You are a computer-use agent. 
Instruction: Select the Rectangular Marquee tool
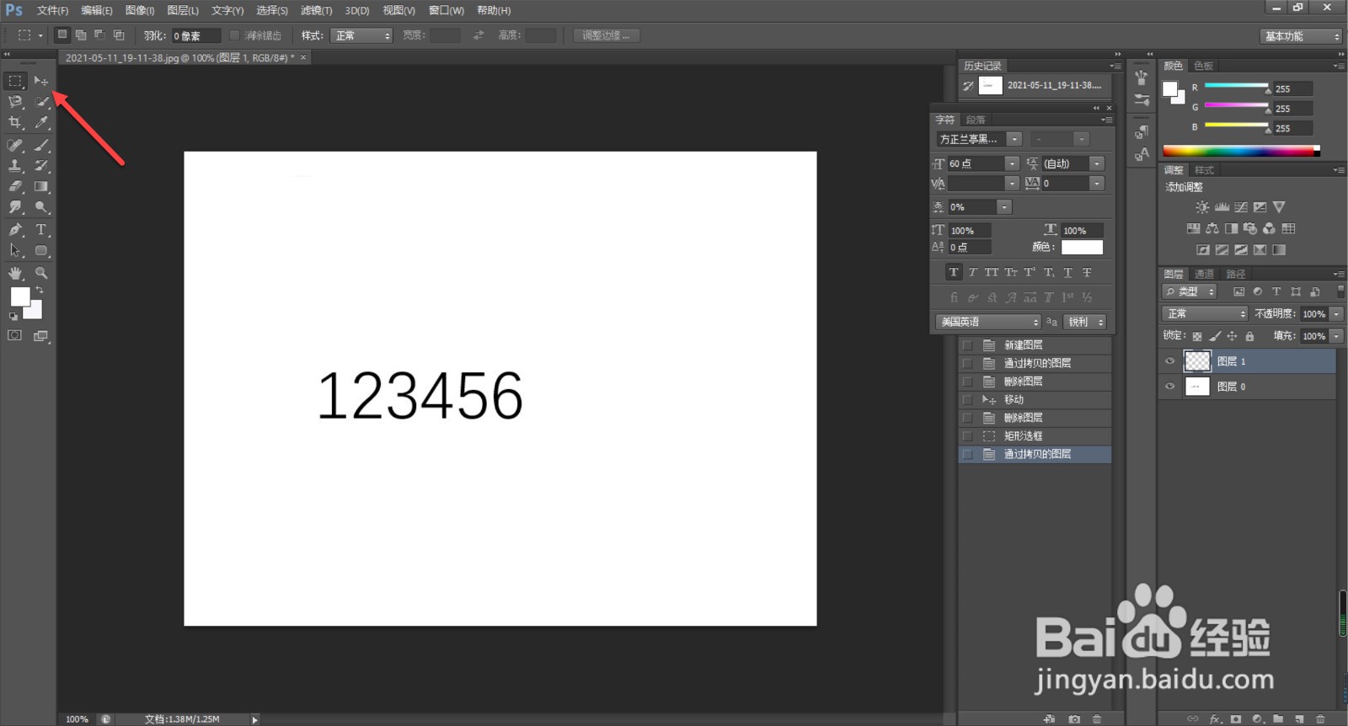click(x=15, y=81)
